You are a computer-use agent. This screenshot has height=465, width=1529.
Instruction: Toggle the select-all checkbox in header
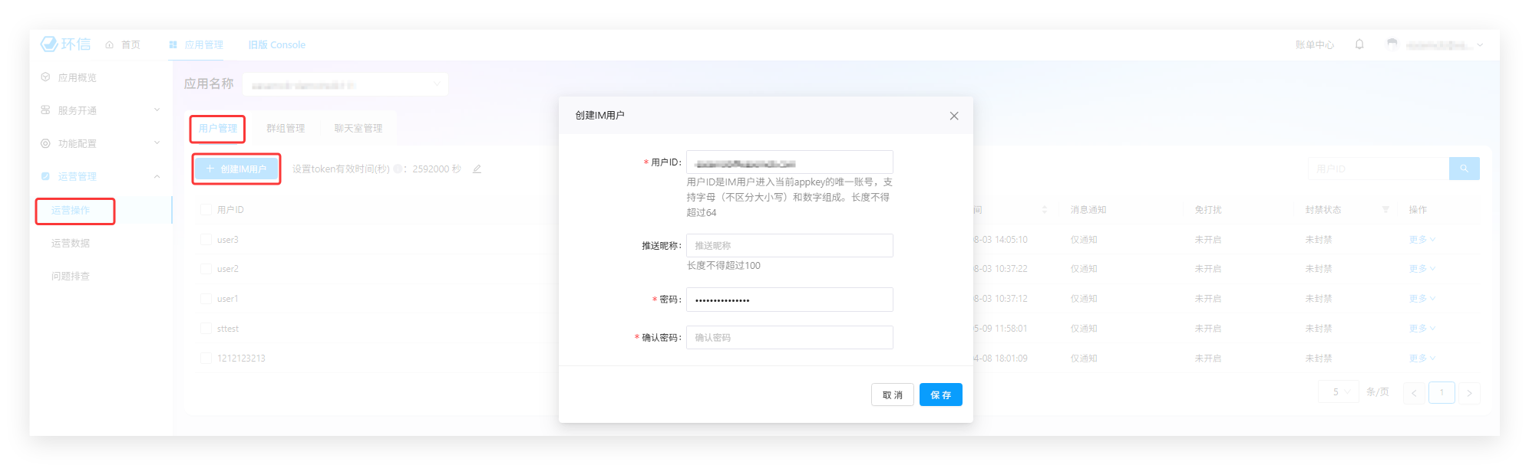coord(206,210)
